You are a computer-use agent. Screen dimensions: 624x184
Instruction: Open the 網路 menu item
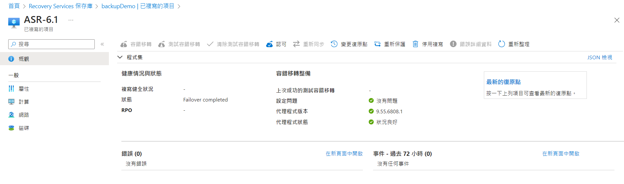pos(54,115)
